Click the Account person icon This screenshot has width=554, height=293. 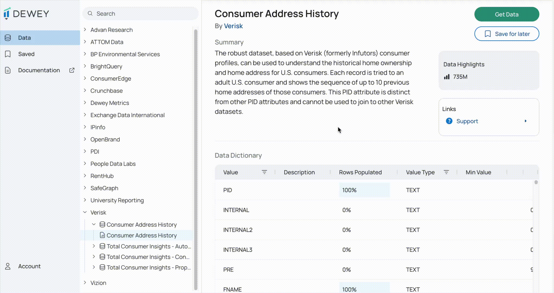(8, 266)
